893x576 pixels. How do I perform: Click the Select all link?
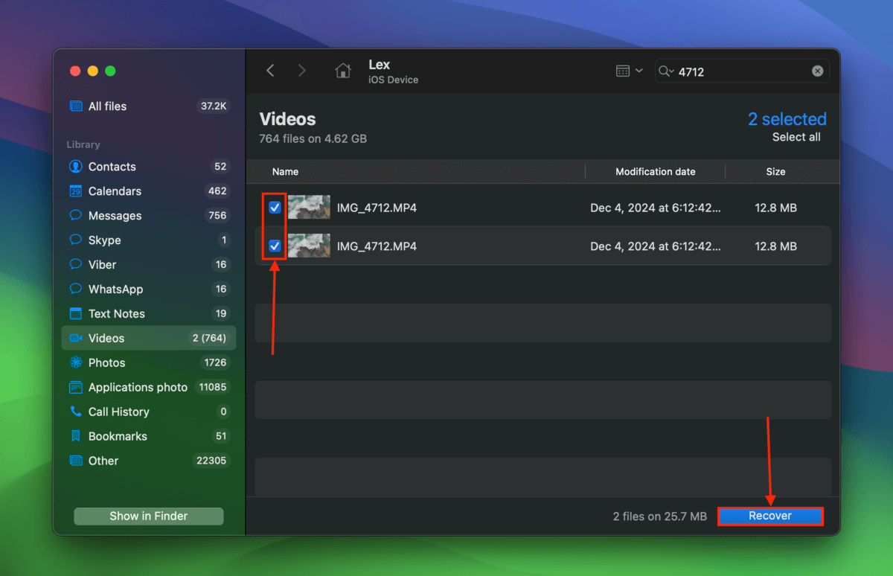tap(796, 137)
